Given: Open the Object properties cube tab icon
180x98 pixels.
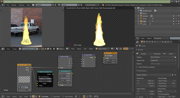Looking at the screenshot, I should pos(152,42).
